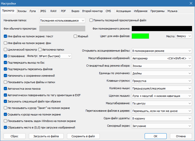Enable Показывать панель задач Windows checkbox
195x141 pixels.
[5, 121]
